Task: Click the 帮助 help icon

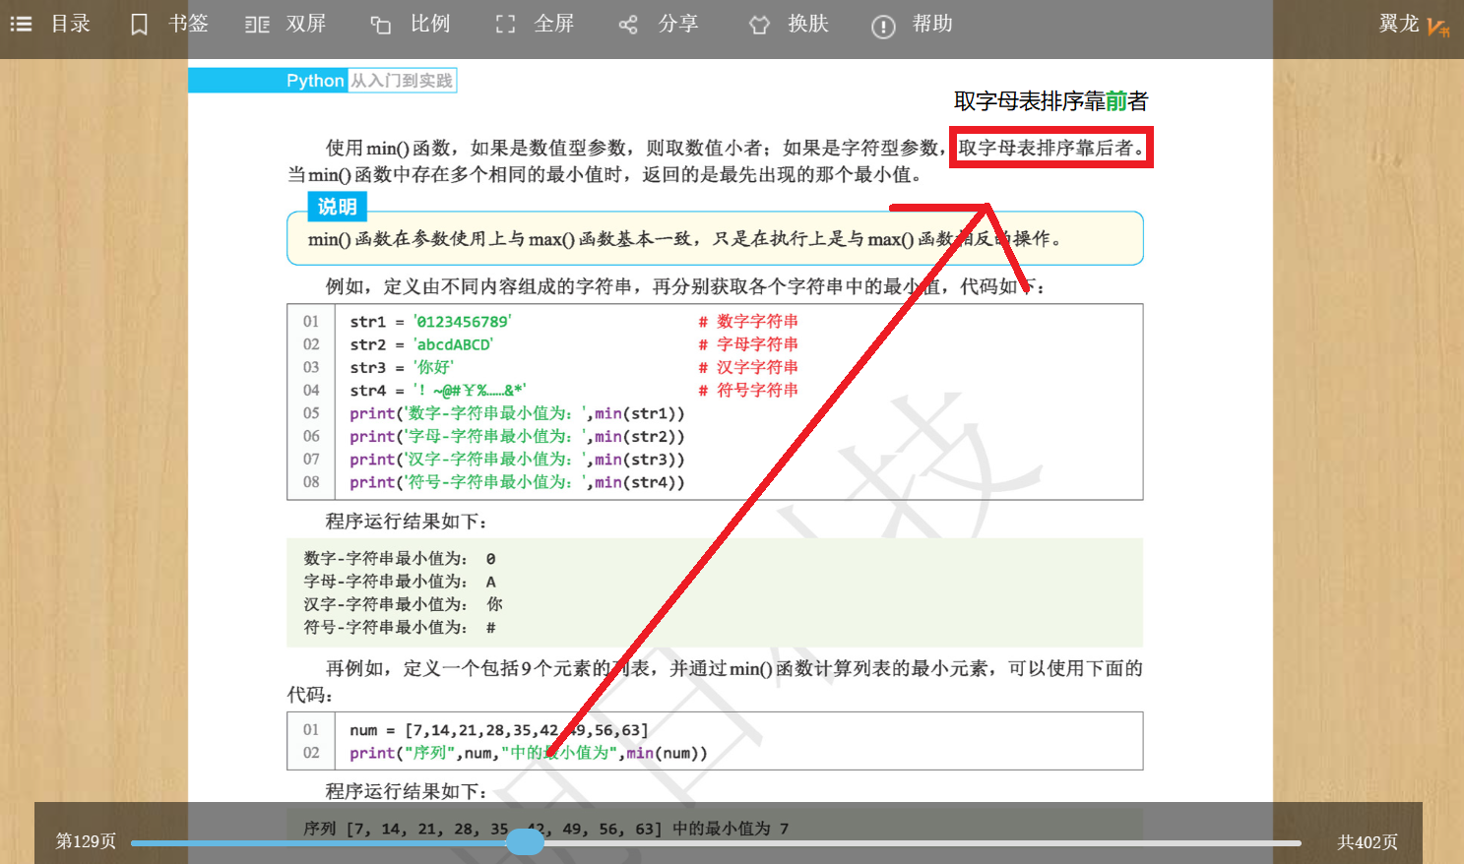Action: click(x=883, y=26)
